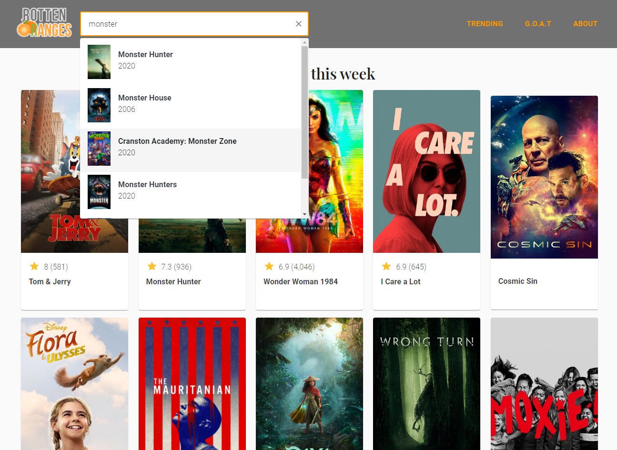This screenshot has height=450, width=617.
Task: Click the Monster Hunter card title
Action: pos(173,281)
